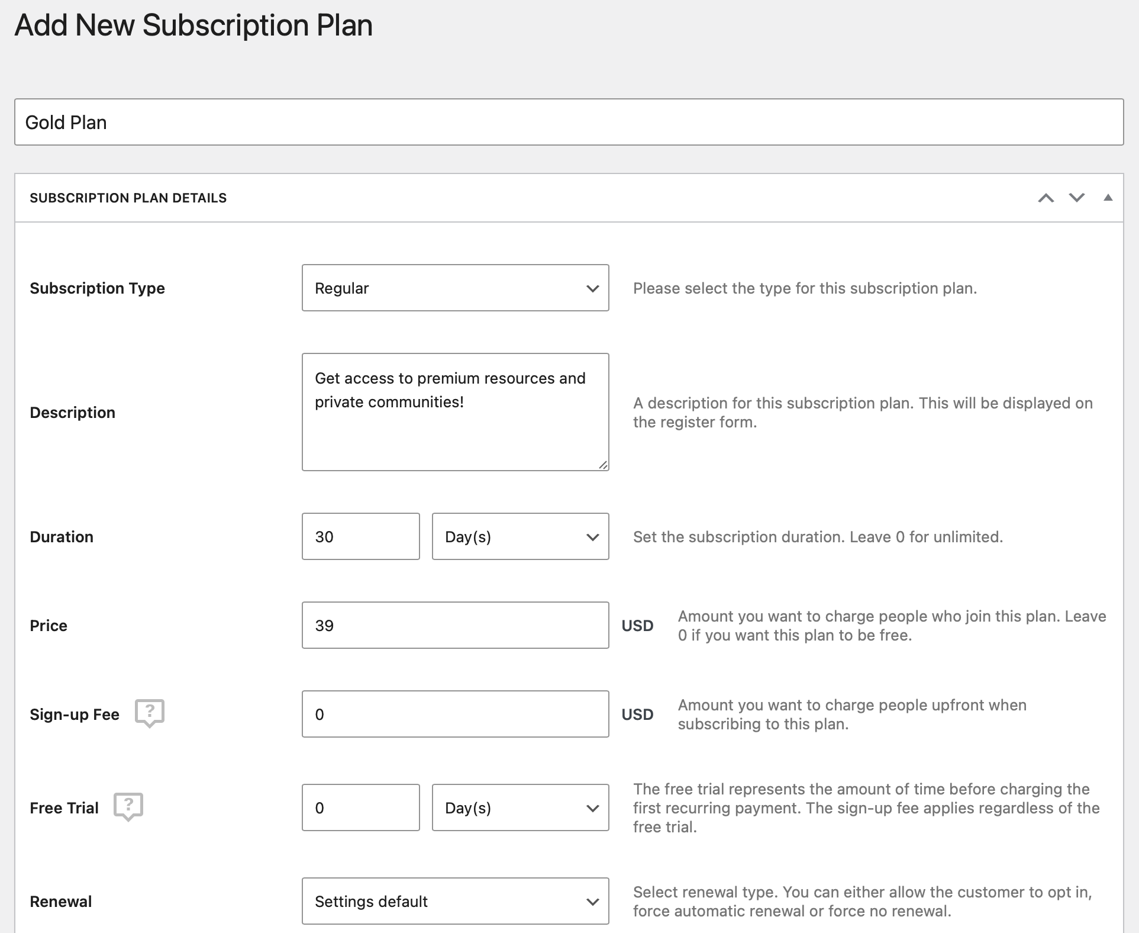
Task: Click 'Please select the type' help text
Action: [x=805, y=288]
